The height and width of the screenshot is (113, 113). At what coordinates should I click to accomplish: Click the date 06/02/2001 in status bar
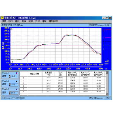pyautogui.click(x=21, y=98)
